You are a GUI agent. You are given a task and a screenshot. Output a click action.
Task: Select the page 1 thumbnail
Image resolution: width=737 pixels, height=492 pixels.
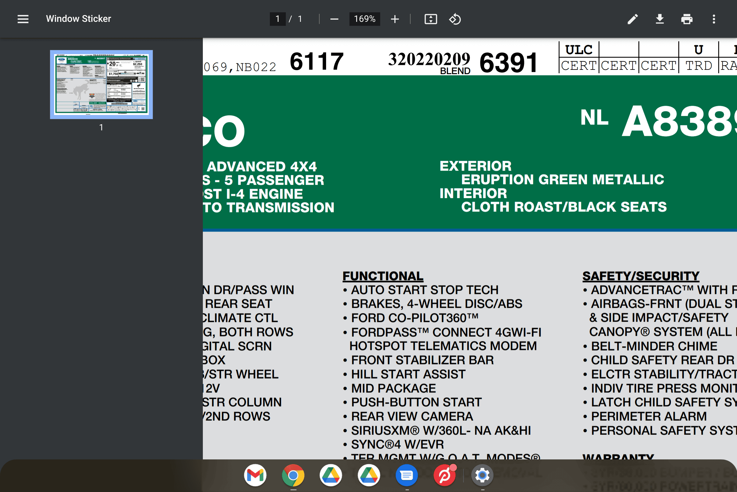click(x=101, y=84)
